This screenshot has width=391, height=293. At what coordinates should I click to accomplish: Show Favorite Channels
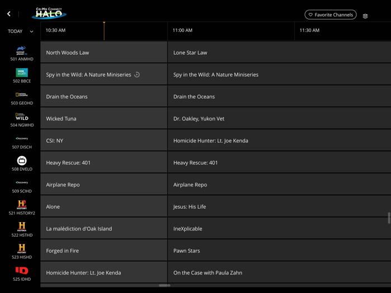coord(331,15)
